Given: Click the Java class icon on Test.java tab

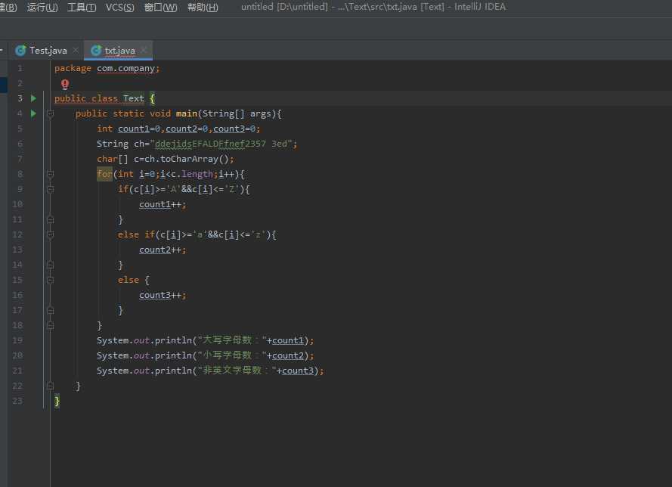Looking at the screenshot, I should 20,51.
